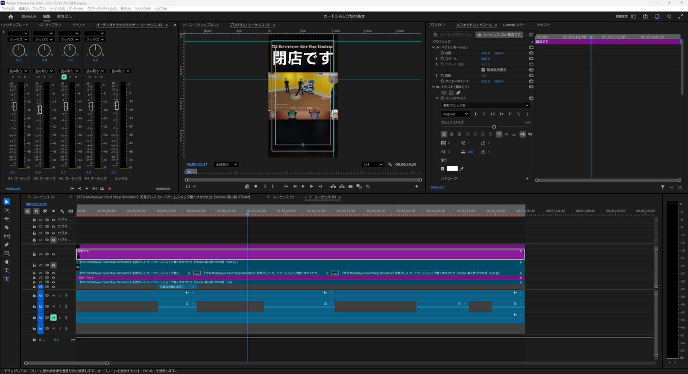Screen dimensions: 688x374
Task: Click Export Frame camera icon
Action: [351, 186]
